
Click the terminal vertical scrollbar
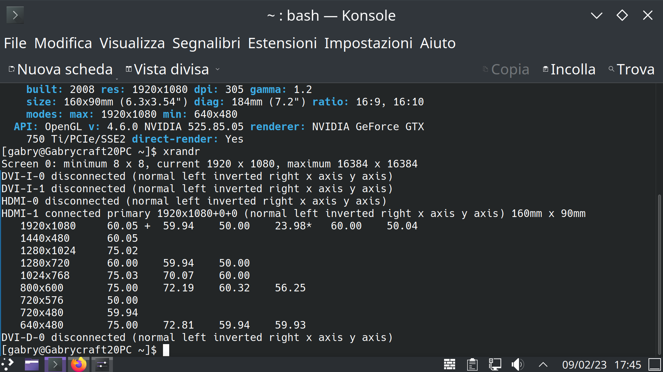pyautogui.click(x=659, y=274)
